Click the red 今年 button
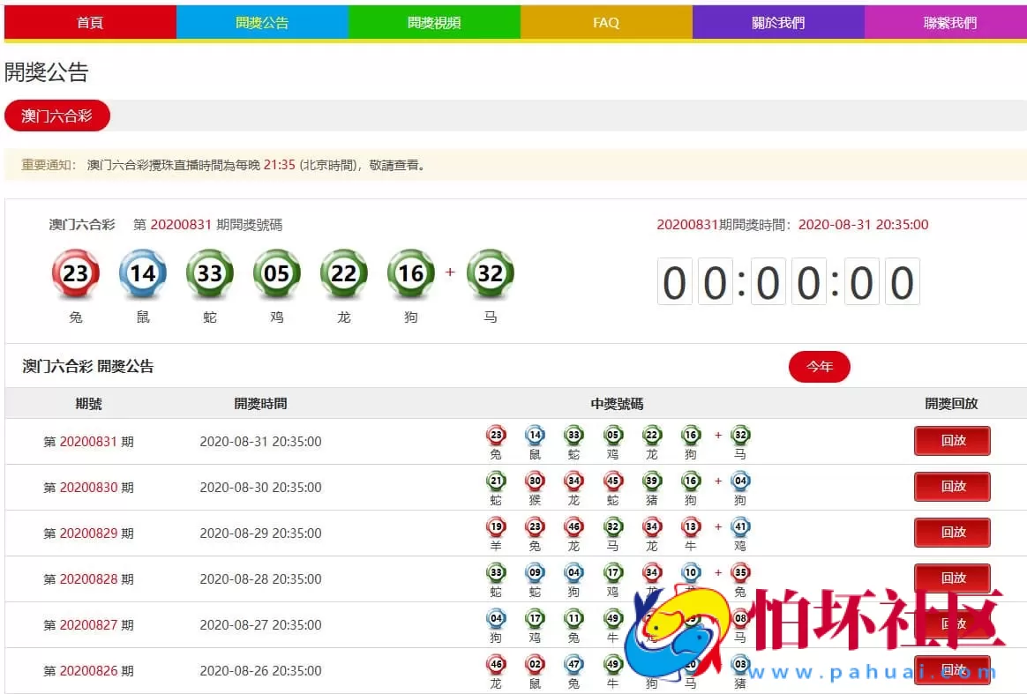Viewport: 1027px width, 694px height. [x=819, y=367]
